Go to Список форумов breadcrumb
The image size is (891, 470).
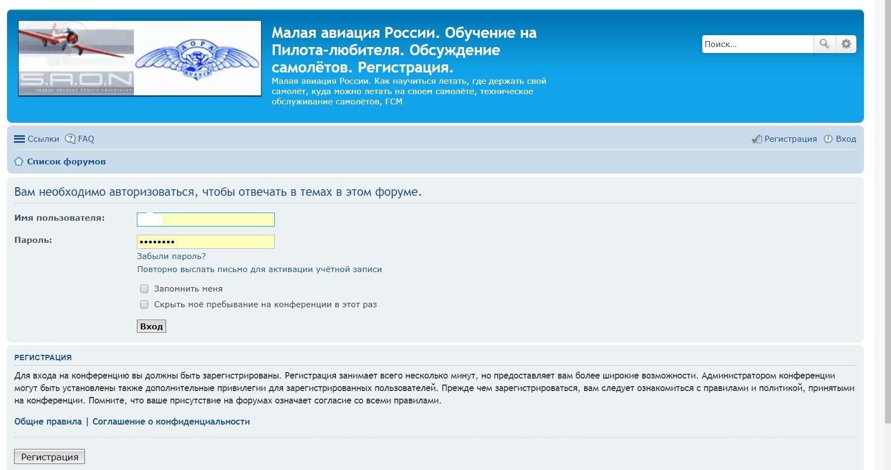[66, 162]
